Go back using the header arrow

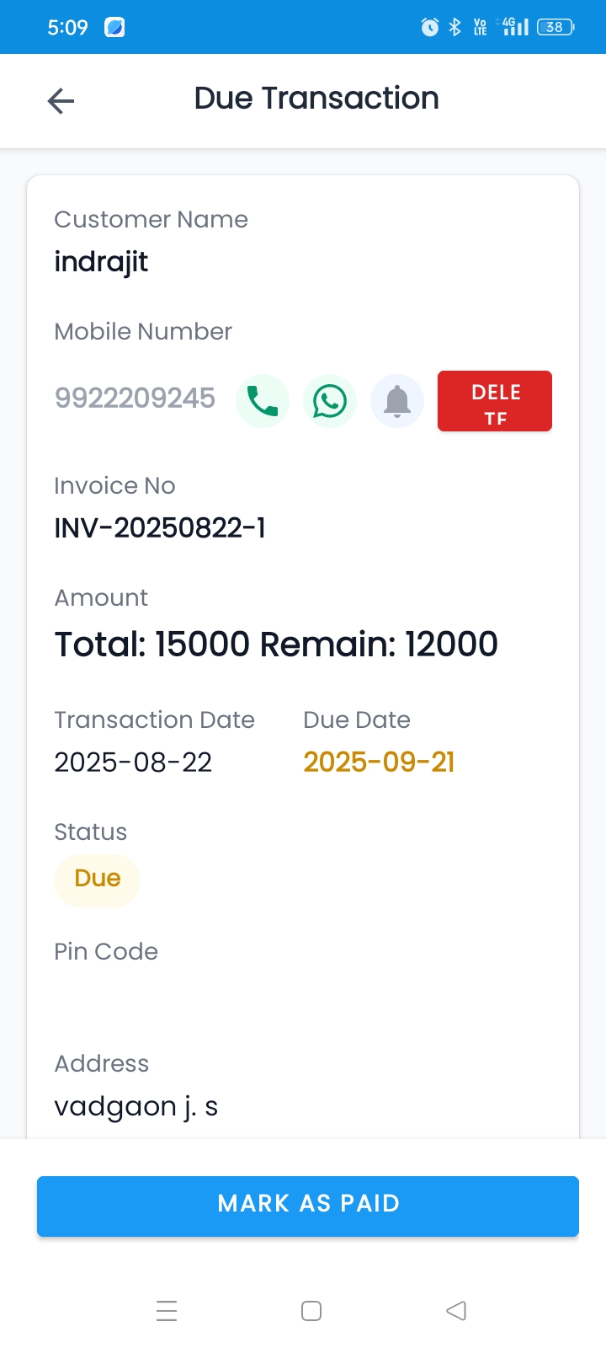pos(61,101)
